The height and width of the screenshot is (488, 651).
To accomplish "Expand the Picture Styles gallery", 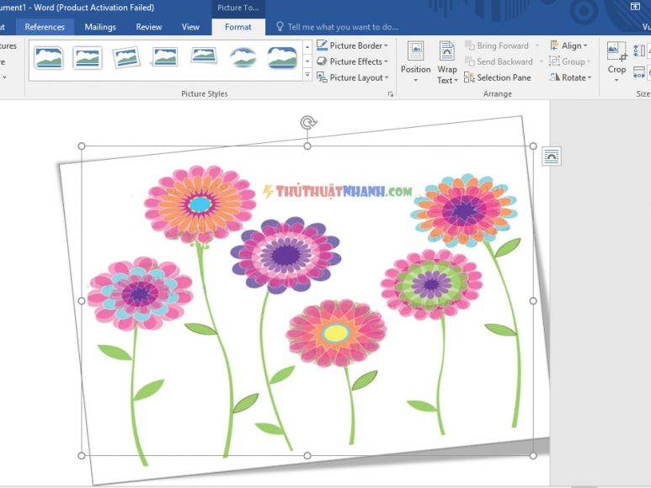I will tap(307, 76).
